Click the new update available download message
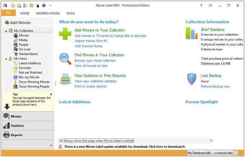 [x=125, y=146]
